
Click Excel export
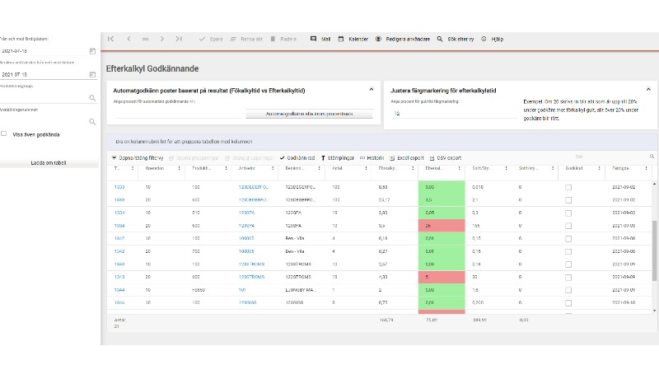406,158
